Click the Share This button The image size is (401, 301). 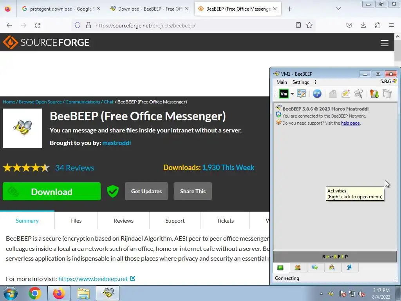[193, 191]
